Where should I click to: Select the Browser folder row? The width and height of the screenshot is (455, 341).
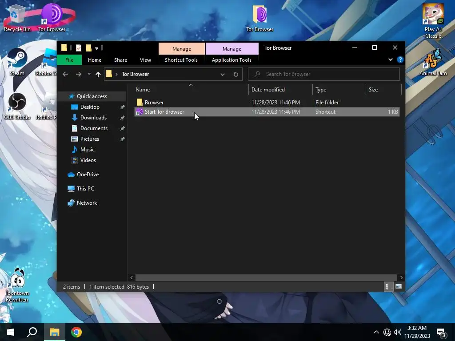[267, 103]
